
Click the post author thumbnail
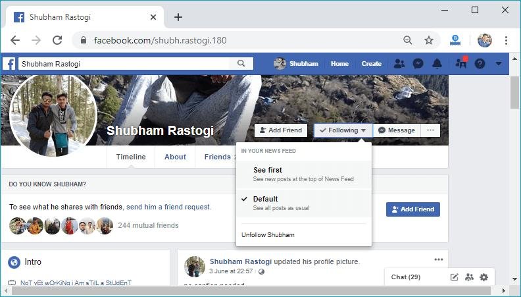[195, 267]
